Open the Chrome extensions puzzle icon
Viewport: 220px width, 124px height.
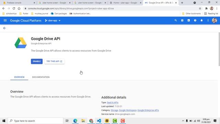pos(206,8)
